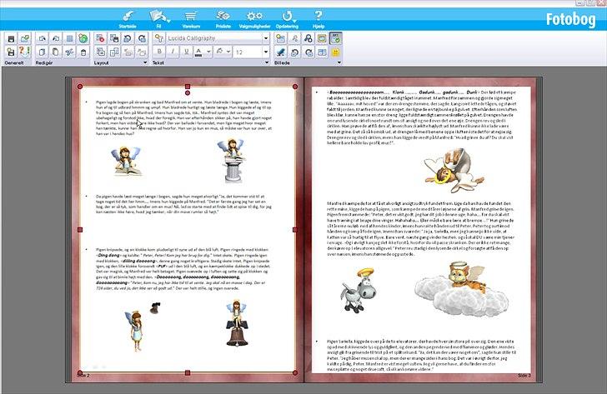Click the blue grid icon in Redigér

(x=70, y=38)
